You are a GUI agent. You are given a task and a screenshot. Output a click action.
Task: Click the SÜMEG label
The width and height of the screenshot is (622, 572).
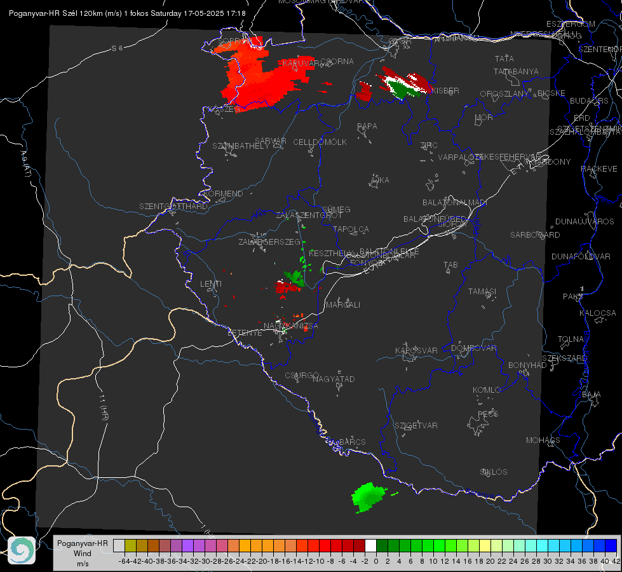(336, 209)
